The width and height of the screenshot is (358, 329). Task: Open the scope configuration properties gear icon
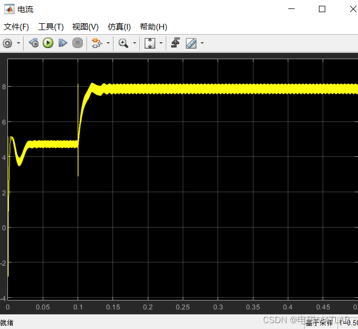[x=7, y=43]
